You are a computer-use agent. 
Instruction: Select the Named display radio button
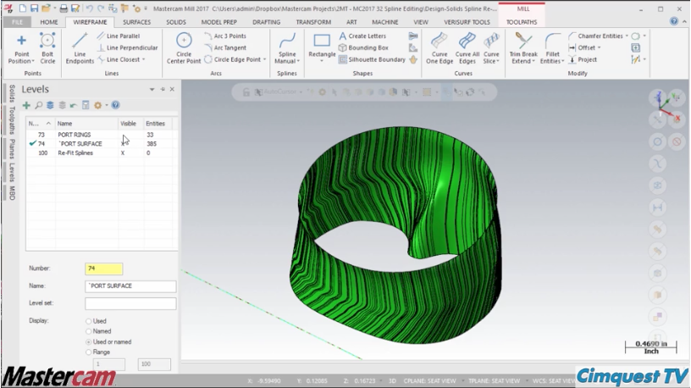(89, 331)
